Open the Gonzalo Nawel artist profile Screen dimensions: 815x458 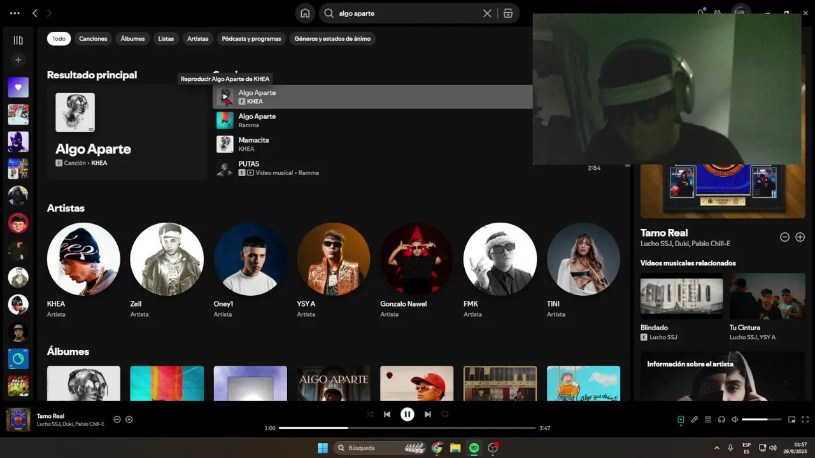pyautogui.click(x=417, y=259)
